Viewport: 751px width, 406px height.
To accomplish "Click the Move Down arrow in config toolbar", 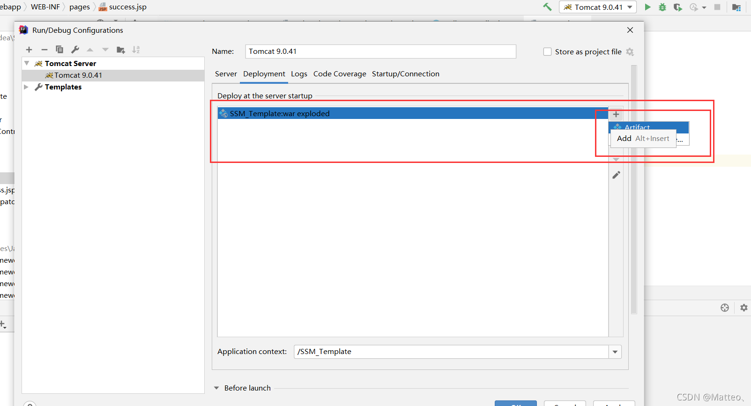I will pos(105,50).
